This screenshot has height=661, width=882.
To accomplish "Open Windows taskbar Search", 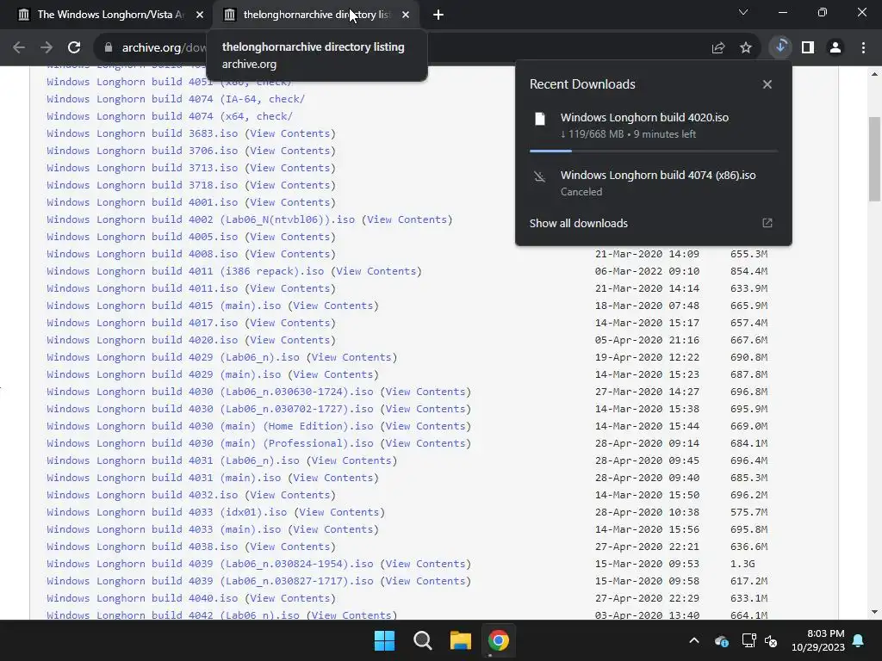I will (x=422, y=640).
